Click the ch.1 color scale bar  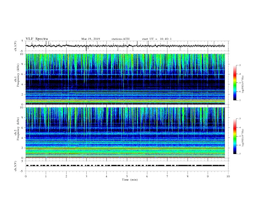[235, 83]
